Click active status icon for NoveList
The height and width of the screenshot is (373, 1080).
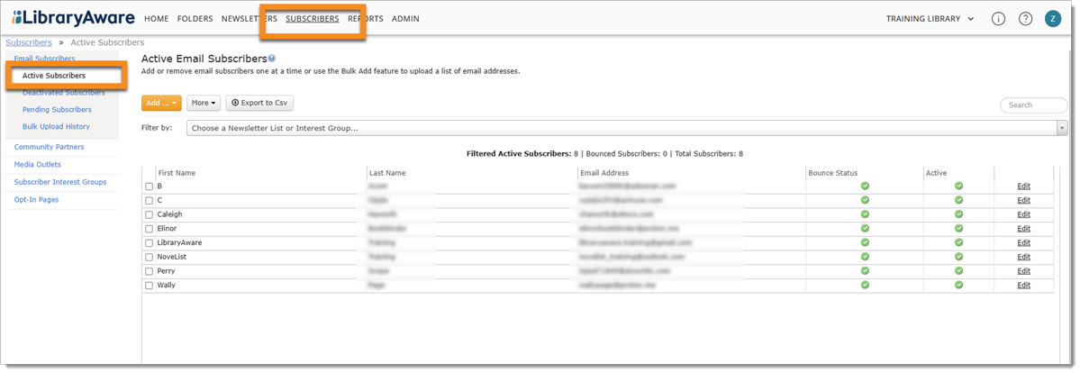tap(958, 257)
